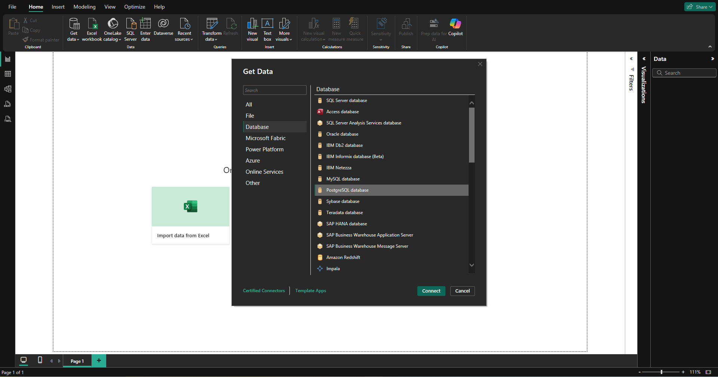Switch to the Insert ribbon tab
Screen dimensions: 718x377
(58, 7)
